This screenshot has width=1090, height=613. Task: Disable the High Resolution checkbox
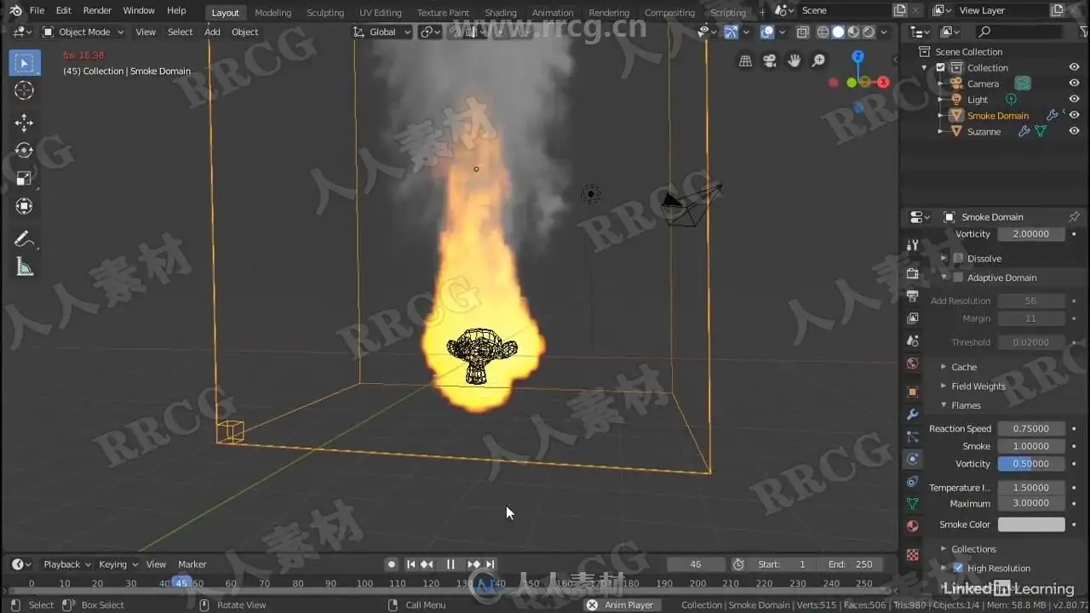(x=958, y=568)
